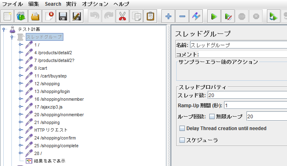This screenshot has height=166, width=287.
Task: Open the Search menu
Action: pyautogui.click(x=53, y=4)
